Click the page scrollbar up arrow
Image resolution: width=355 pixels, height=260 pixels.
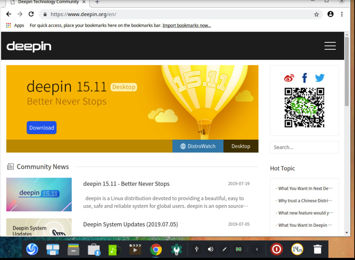coord(347,35)
